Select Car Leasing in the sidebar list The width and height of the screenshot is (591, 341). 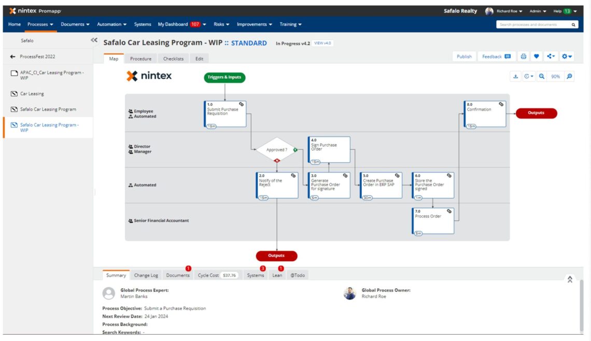pos(32,94)
